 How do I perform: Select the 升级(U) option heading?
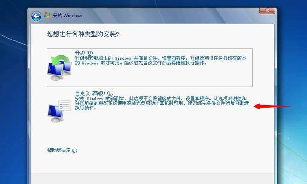click(x=84, y=53)
